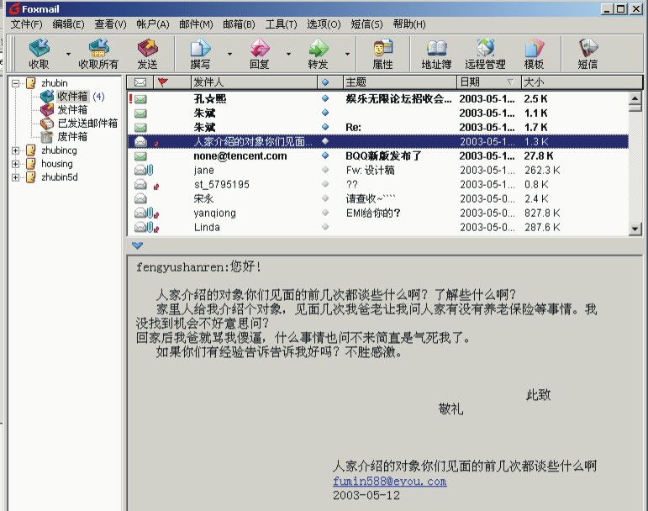This screenshot has width=648, height=511.
Task: Toggle diamond mark on none@tencent.com message
Action: coord(325,155)
